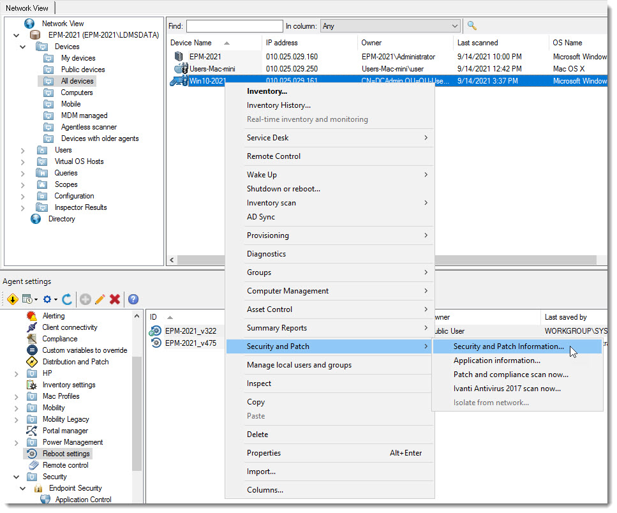The image size is (617, 513).
Task: Click the yellow update-agent icon
Action: (13, 299)
